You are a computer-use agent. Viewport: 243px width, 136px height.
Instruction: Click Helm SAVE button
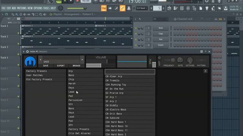pyautogui.click(x=46, y=65)
